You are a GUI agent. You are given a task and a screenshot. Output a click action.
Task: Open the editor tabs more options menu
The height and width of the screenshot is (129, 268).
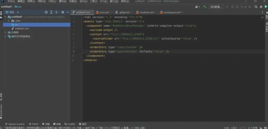(x=262, y=12)
